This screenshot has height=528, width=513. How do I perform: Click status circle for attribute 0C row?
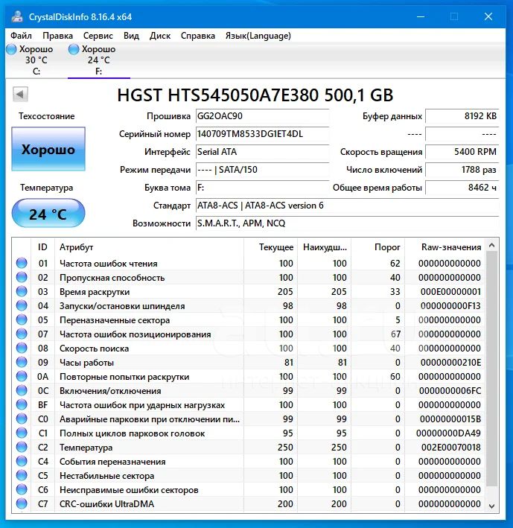[22, 390]
